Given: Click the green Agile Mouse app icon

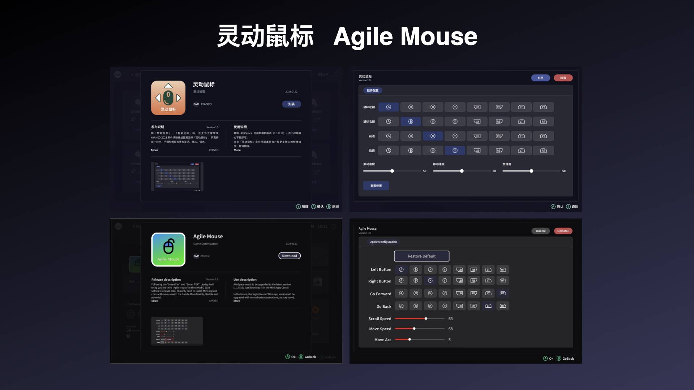Looking at the screenshot, I should click(x=168, y=250).
